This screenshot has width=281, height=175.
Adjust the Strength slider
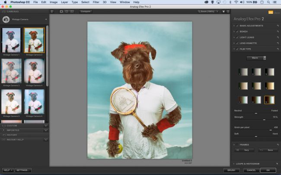(x=264, y=120)
